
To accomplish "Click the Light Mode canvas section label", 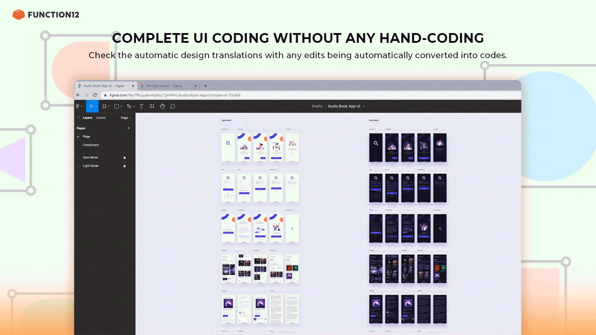I will click(x=226, y=120).
